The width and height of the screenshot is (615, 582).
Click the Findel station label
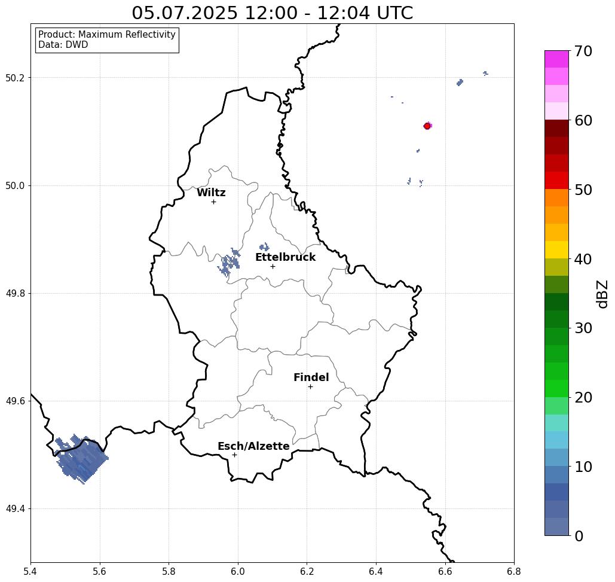click(311, 377)
